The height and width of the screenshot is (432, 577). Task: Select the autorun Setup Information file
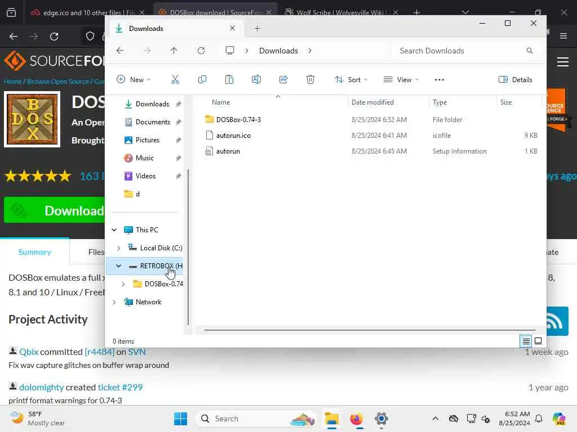coord(371,151)
